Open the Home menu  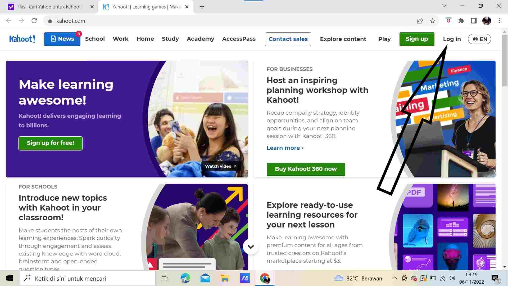(x=145, y=39)
